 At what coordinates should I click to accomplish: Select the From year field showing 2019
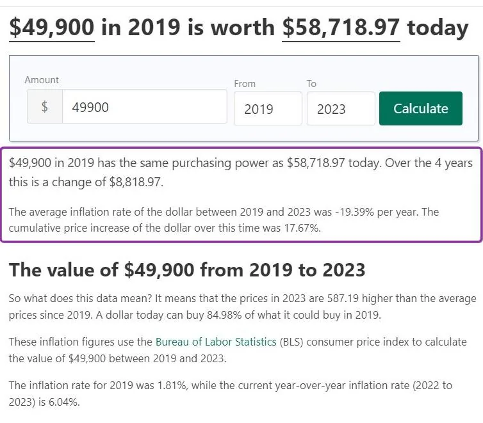coord(268,109)
